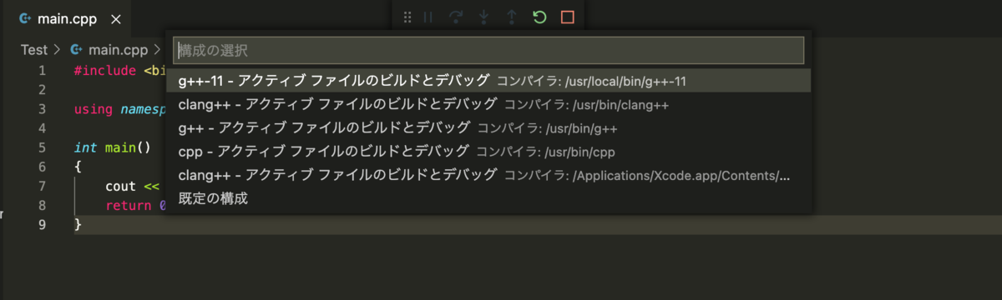Pause the debug session
This screenshot has width=1002, height=300.
tap(428, 17)
